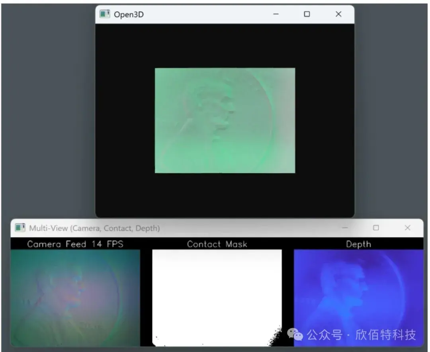
Task: Click the Open3D title bar text
Action: (x=128, y=14)
